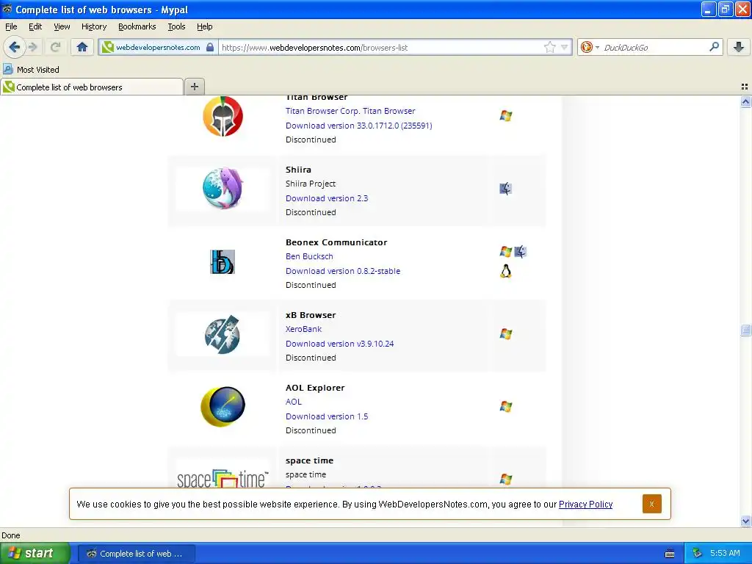Image resolution: width=752 pixels, height=564 pixels.
Task: Click the URL address field
Action: (x=381, y=47)
